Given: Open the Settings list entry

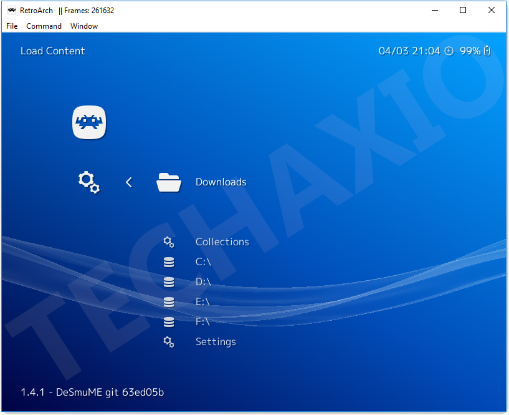Looking at the screenshot, I should click(216, 342).
